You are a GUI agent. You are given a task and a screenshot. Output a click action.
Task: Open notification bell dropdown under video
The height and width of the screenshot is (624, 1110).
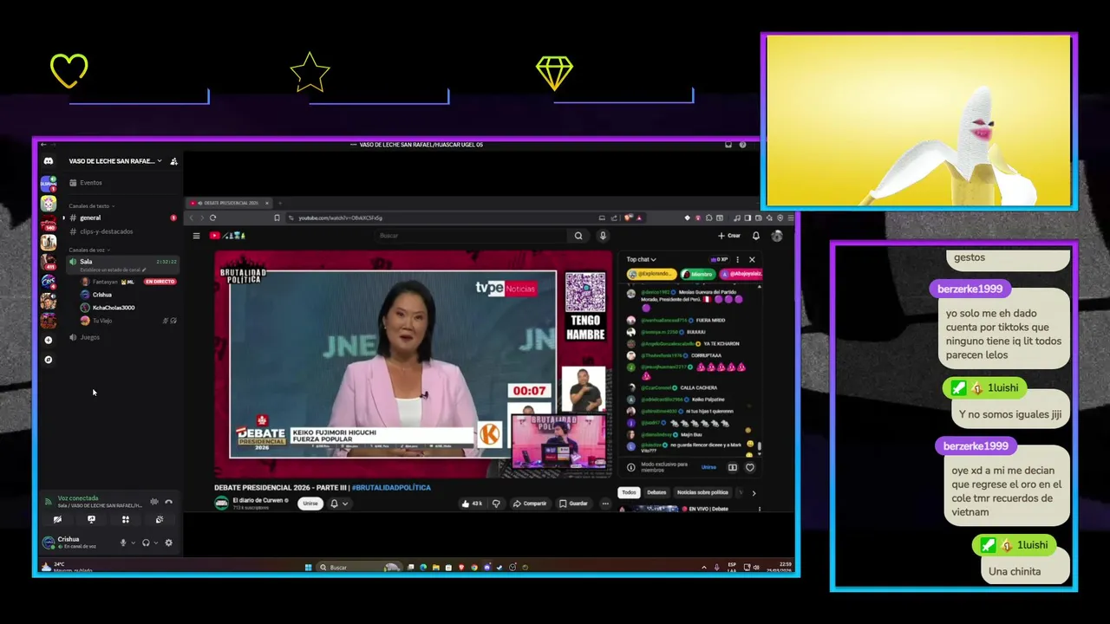(x=338, y=504)
